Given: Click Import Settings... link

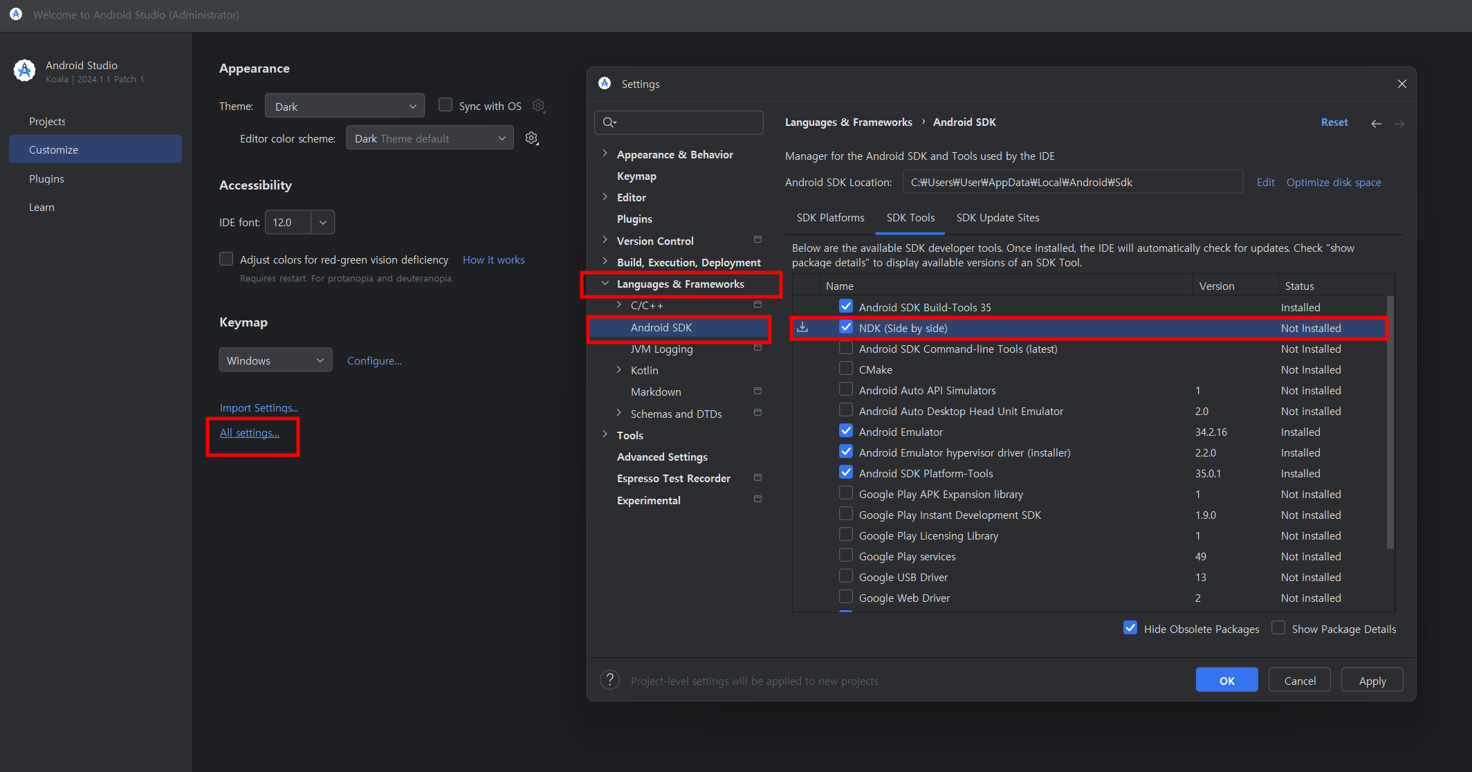Looking at the screenshot, I should [259, 407].
